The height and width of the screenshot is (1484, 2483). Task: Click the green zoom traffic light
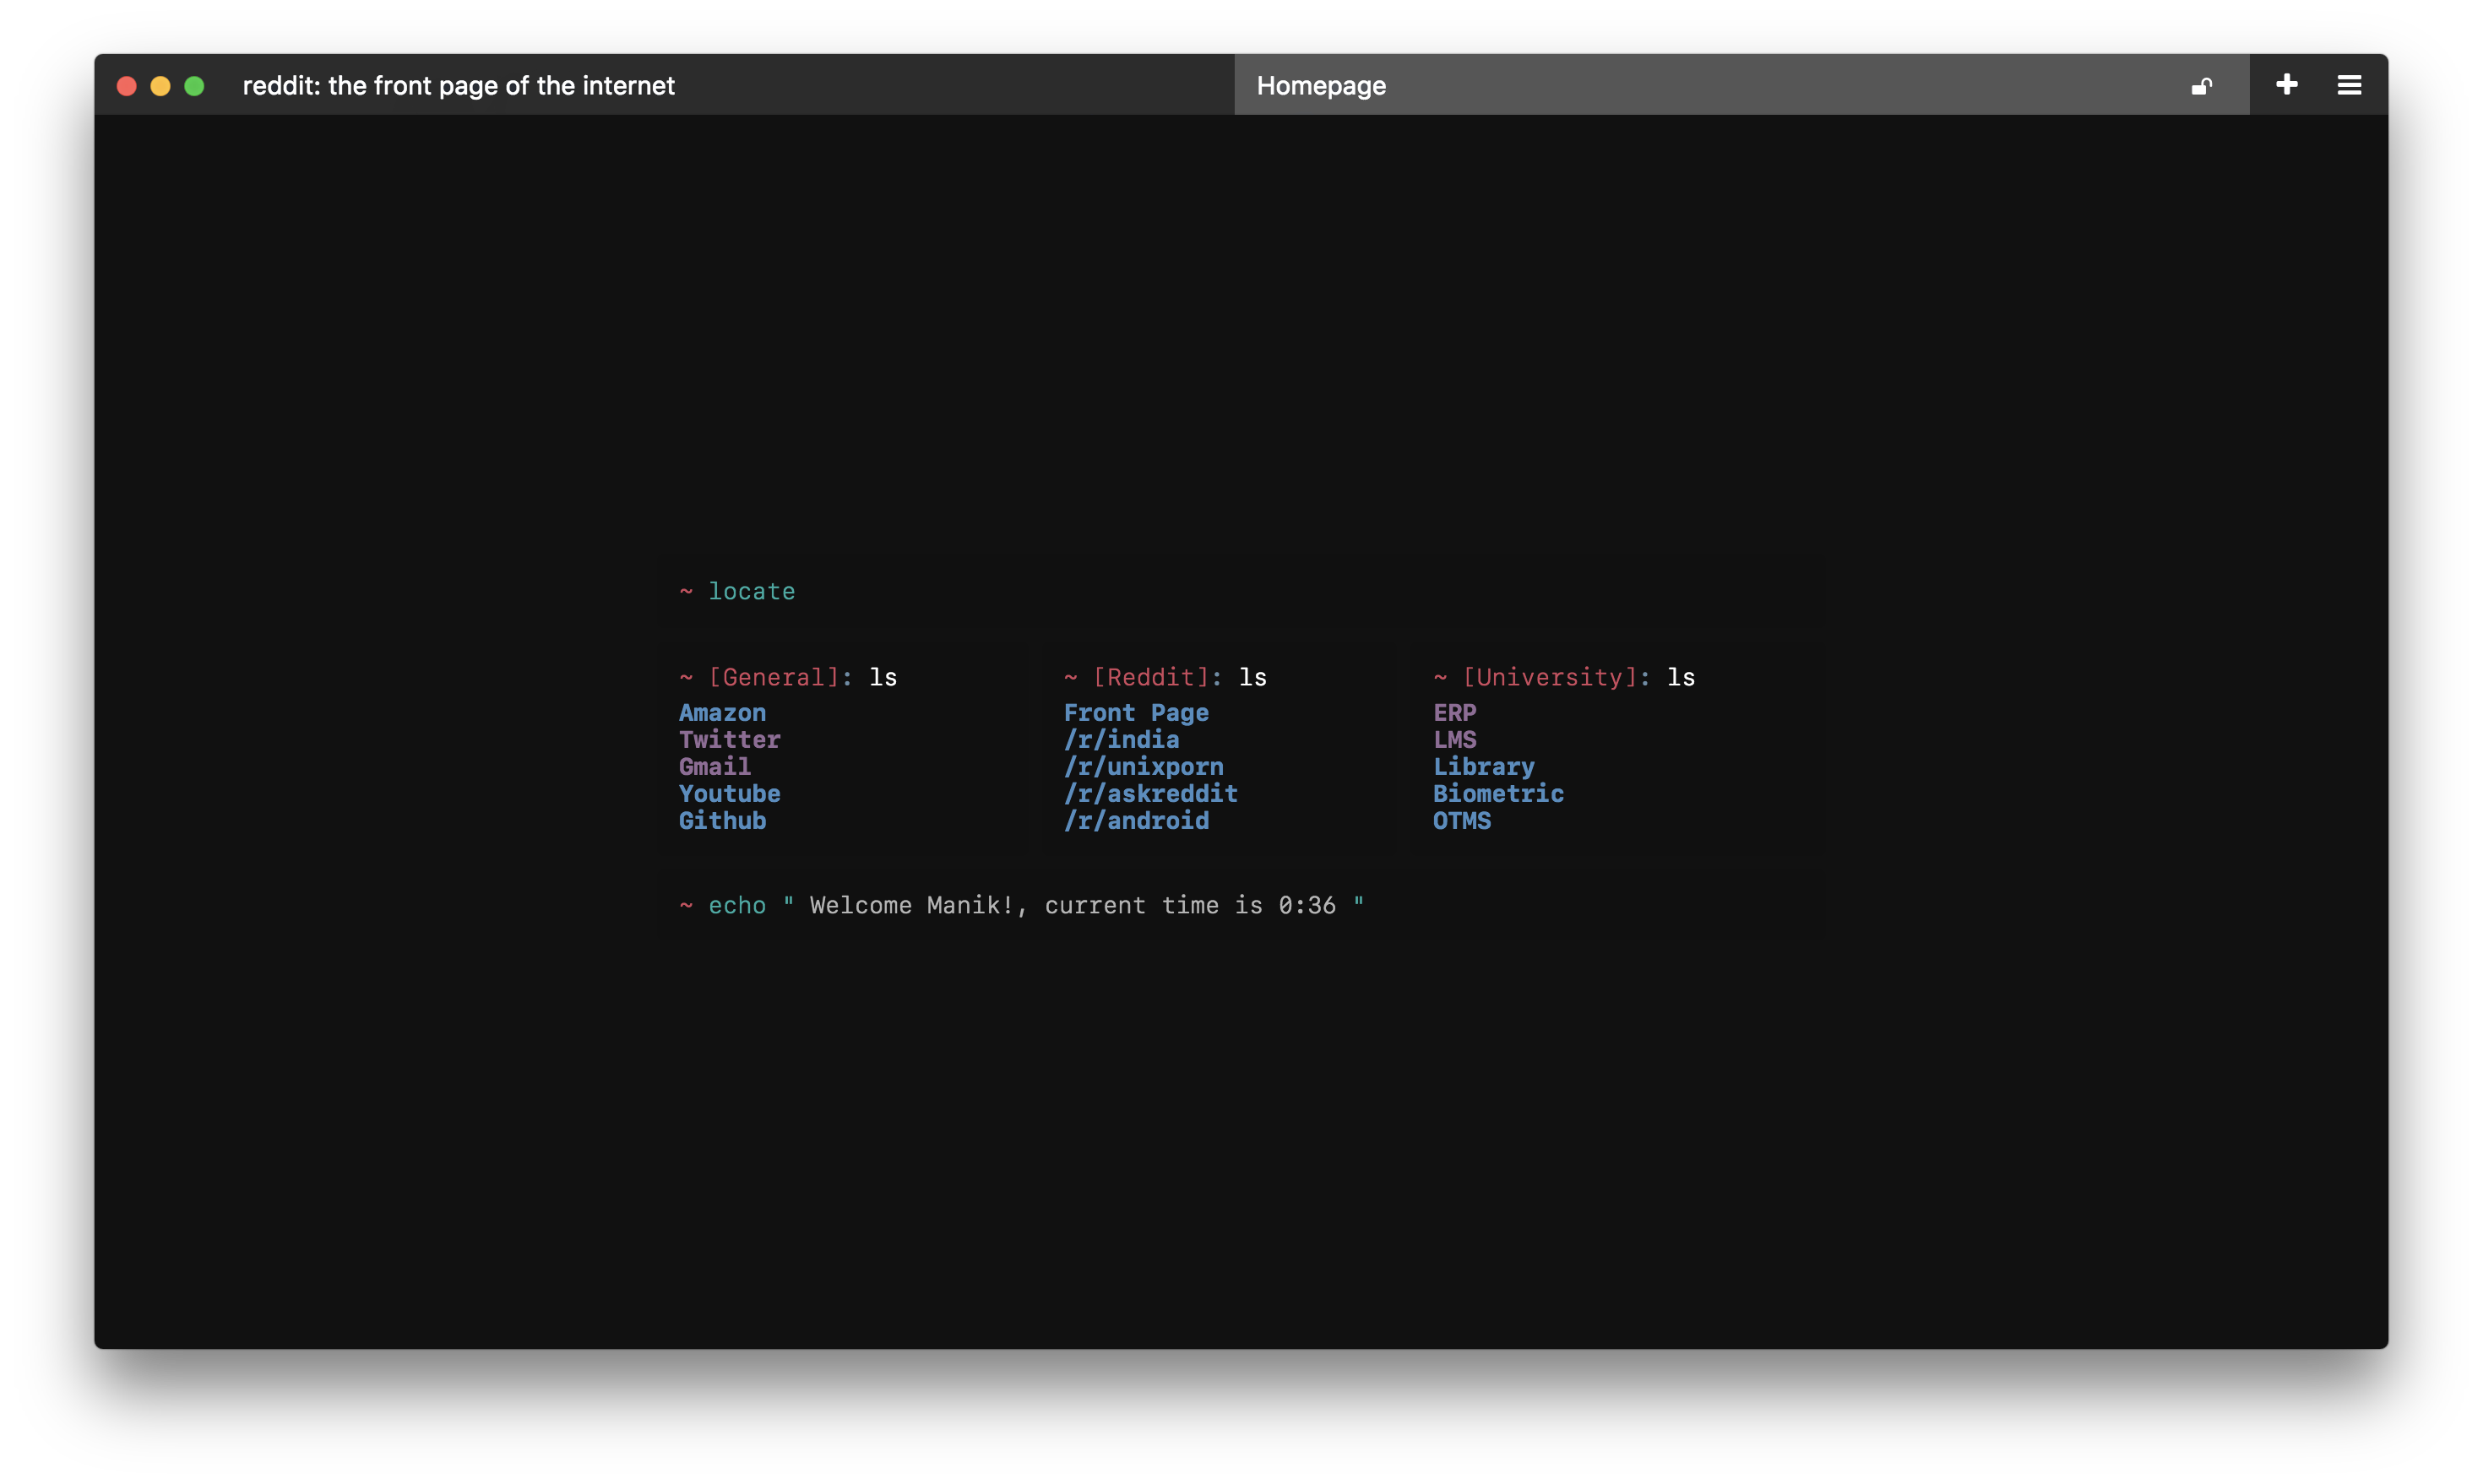(194, 86)
